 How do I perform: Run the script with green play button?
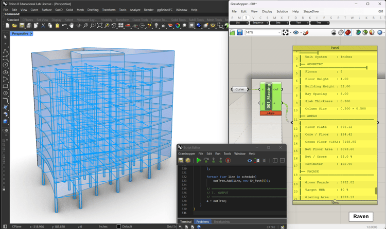tap(199, 161)
